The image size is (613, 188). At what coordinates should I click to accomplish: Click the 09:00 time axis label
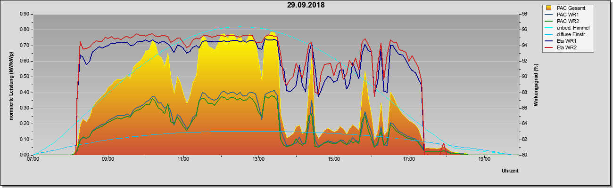(x=108, y=159)
